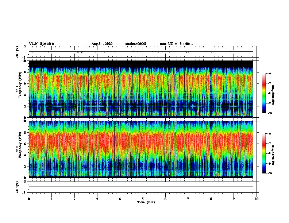Select the "start UT = 3 : 40: 1" text
The width and height of the screenshot is (289, 223).
click(176, 44)
